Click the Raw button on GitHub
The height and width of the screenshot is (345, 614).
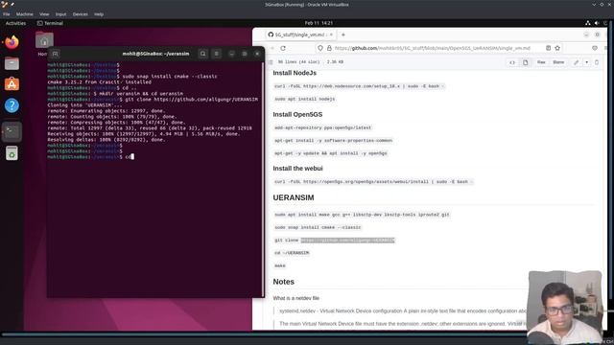(x=541, y=62)
